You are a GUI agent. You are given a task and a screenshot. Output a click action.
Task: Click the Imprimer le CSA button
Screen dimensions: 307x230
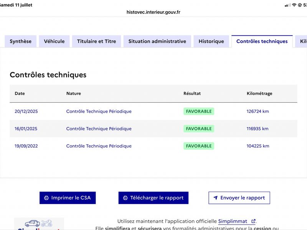click(68, 198)
